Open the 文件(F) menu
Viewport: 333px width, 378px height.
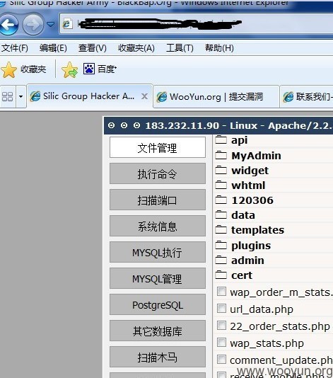[14, 48]
